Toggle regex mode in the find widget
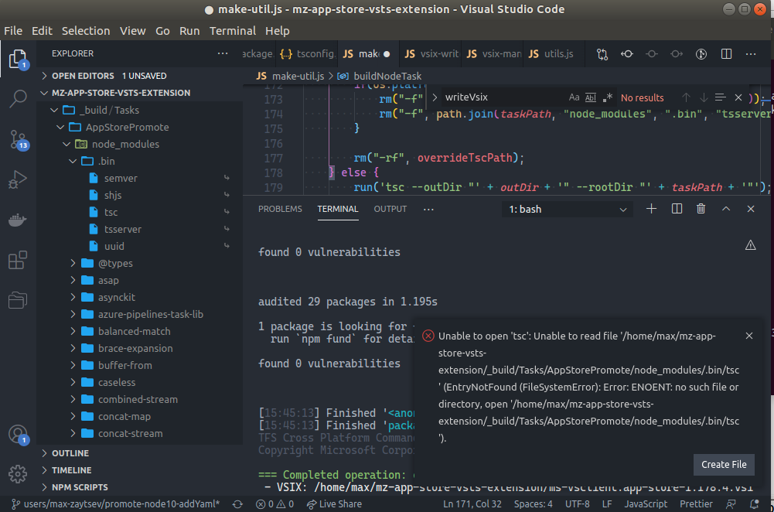Viewport: 774px width, 512px height. tap(608, 97)
